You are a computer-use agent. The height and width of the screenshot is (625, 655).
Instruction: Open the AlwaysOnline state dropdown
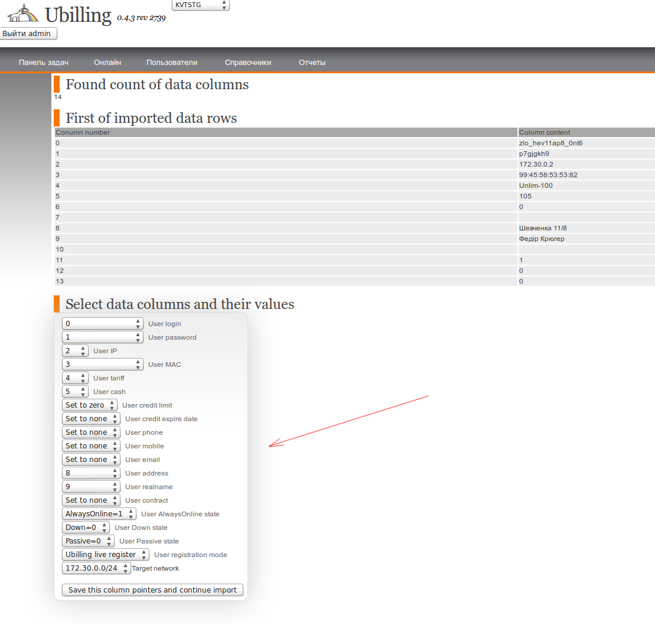pyautogui.click(x=99, y=514)
